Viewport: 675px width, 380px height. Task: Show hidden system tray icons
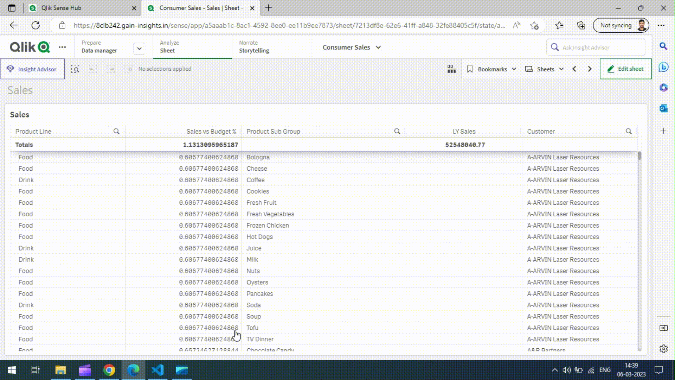pyautogui.click(x=554, y=370)
